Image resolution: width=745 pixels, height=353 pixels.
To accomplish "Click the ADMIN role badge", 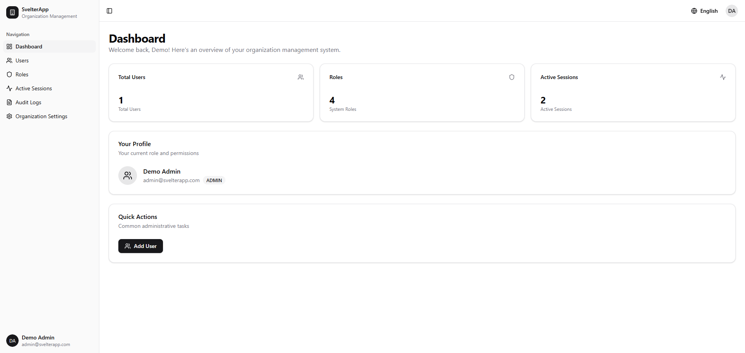I will [214, 180].
